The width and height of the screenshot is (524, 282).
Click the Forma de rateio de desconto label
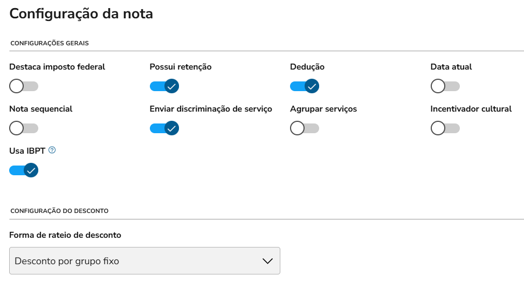click(65, 235)
